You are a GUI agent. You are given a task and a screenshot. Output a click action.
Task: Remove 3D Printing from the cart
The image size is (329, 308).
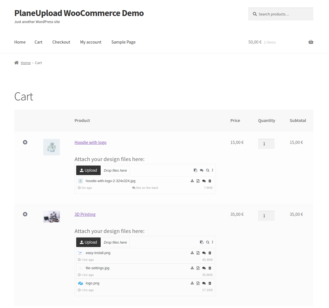point(25,214)
